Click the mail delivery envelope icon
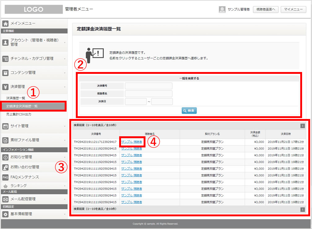 [x=5, y=199]
